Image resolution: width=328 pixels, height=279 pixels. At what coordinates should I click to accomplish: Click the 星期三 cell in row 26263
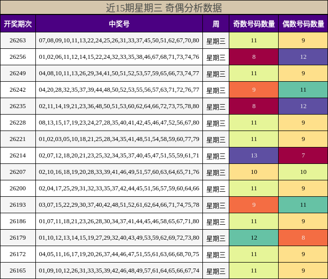point(216,41)
